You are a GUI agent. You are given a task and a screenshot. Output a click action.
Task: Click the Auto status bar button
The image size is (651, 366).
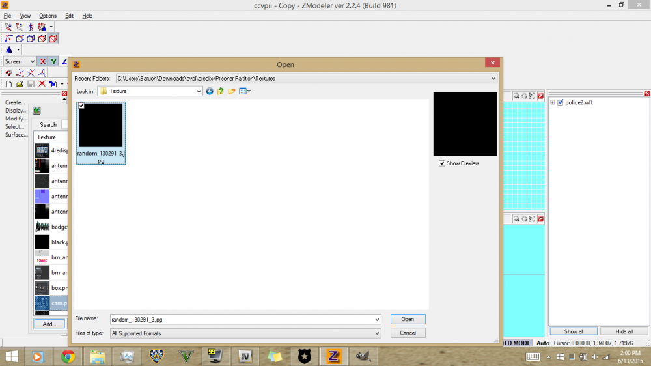tap(543, 343)
